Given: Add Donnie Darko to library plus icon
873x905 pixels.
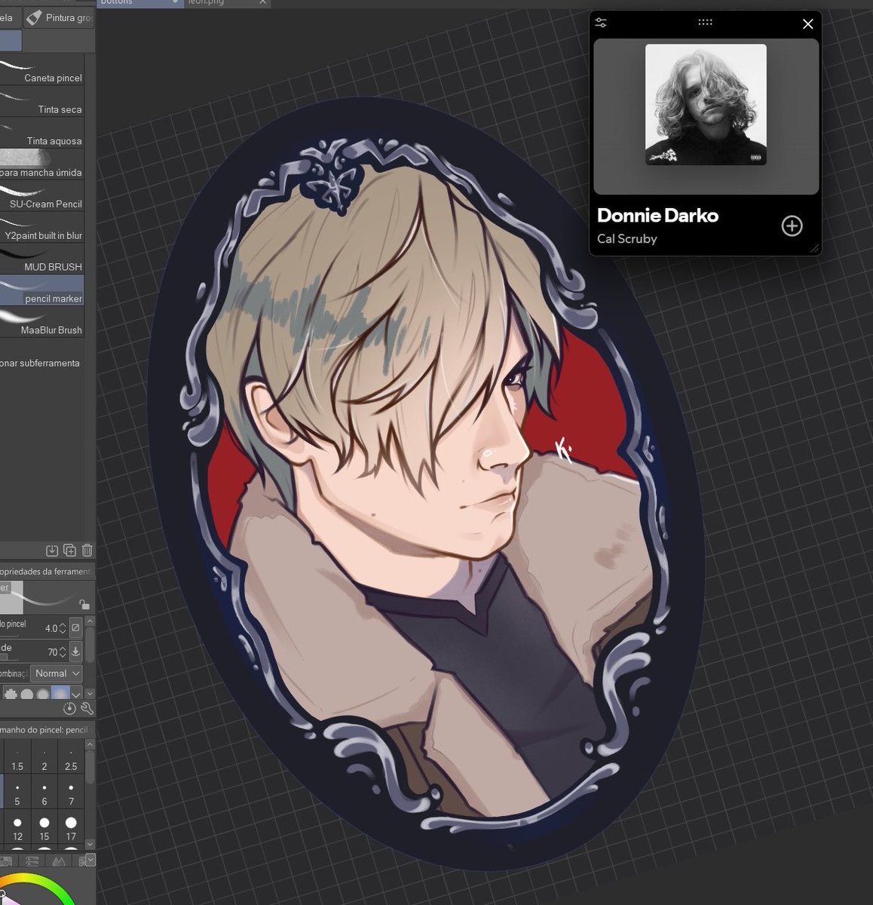Looking at the screenshot, I should tap(792, 225).
